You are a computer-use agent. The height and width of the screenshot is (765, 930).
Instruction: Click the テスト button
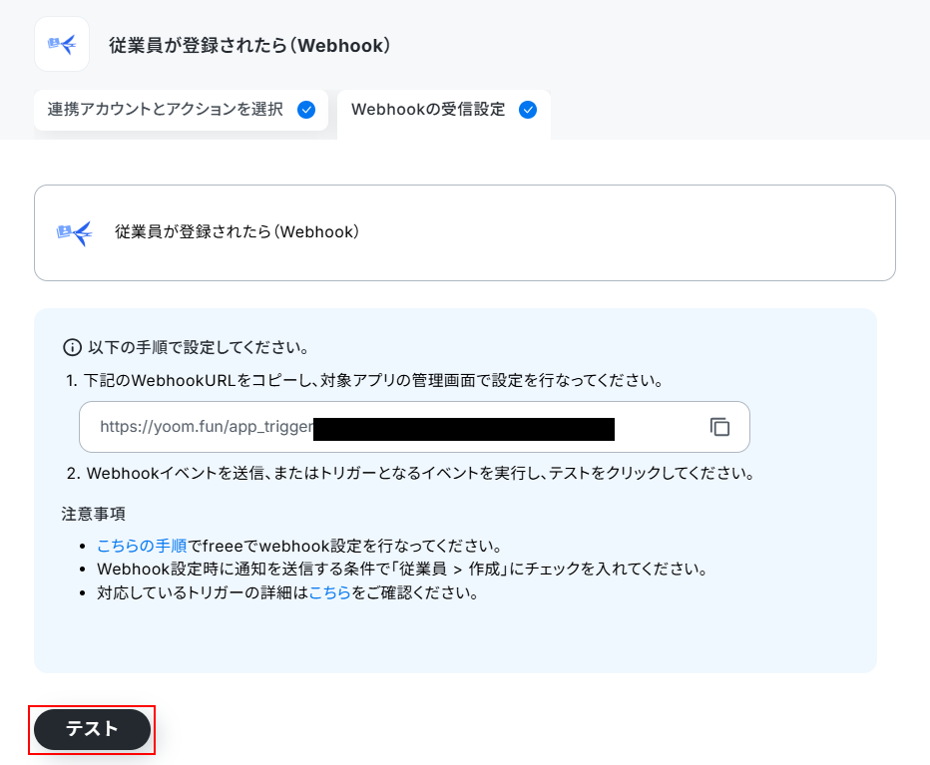tap(92, 729)
